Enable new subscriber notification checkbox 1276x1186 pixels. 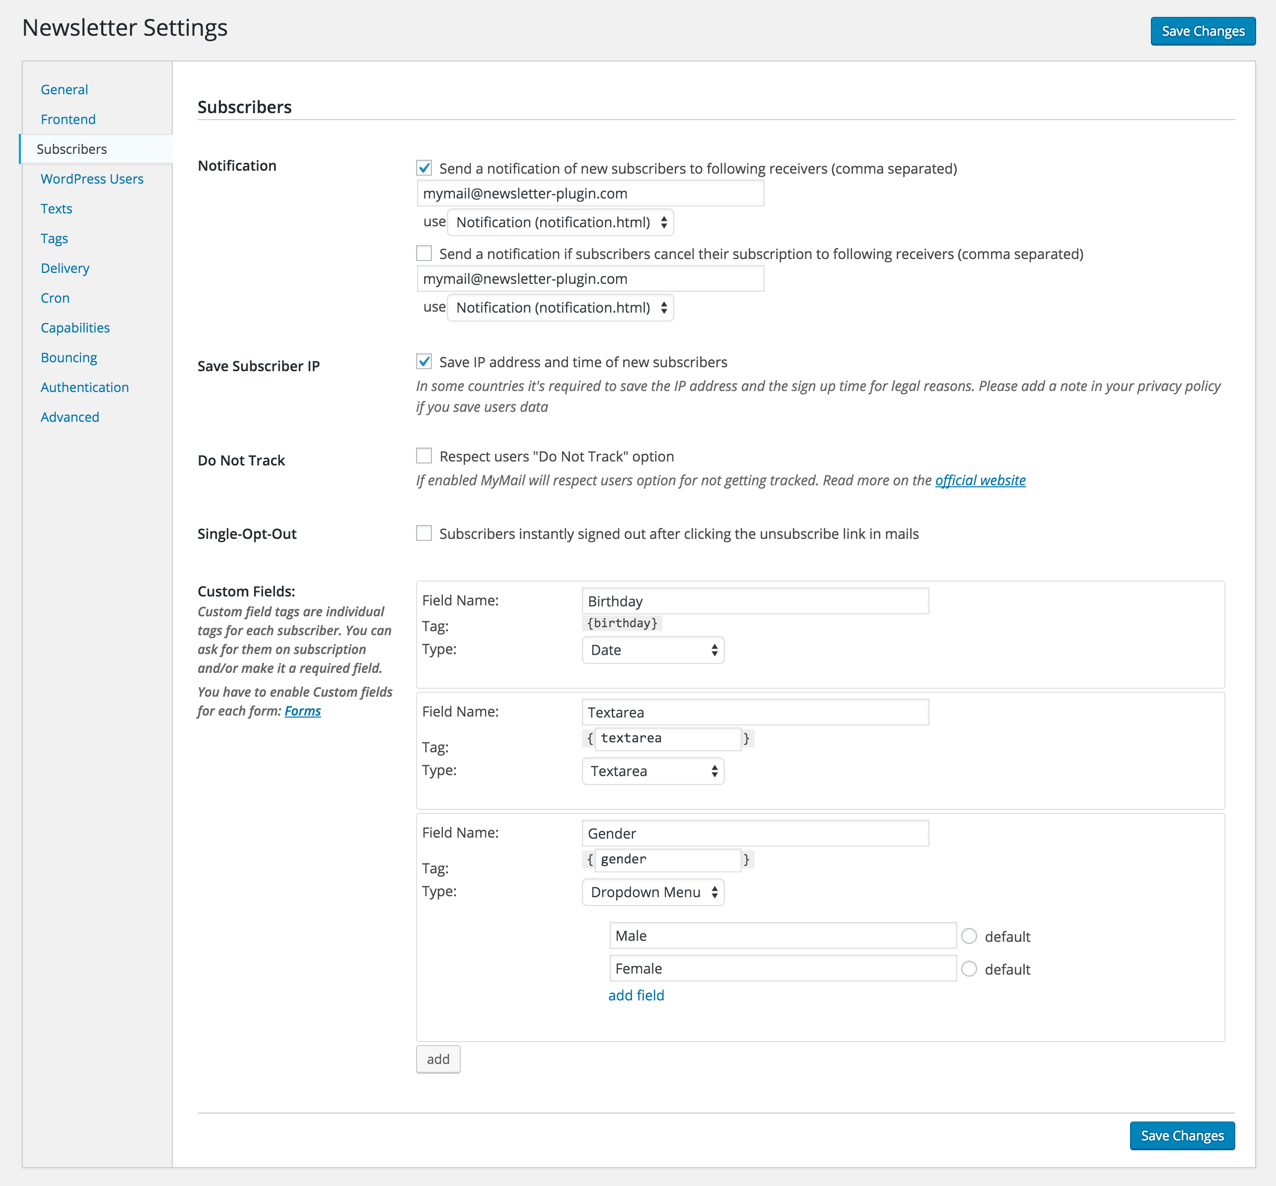click(x=424, y=168)
